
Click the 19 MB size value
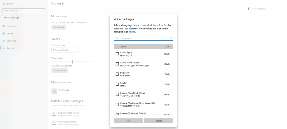[166, 64]
